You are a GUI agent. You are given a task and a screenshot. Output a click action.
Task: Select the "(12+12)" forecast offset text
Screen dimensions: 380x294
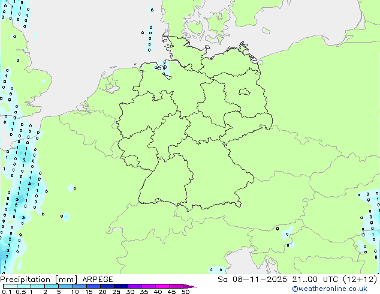click(x=360, y=280)
